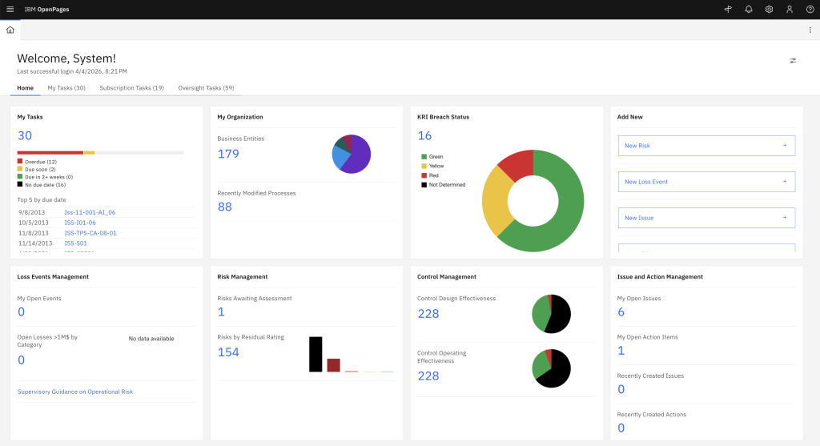The height and width of the screenshot is (446, 820).
Task: Open task ISS-I01-06
Action: click(x=80, y=223)
